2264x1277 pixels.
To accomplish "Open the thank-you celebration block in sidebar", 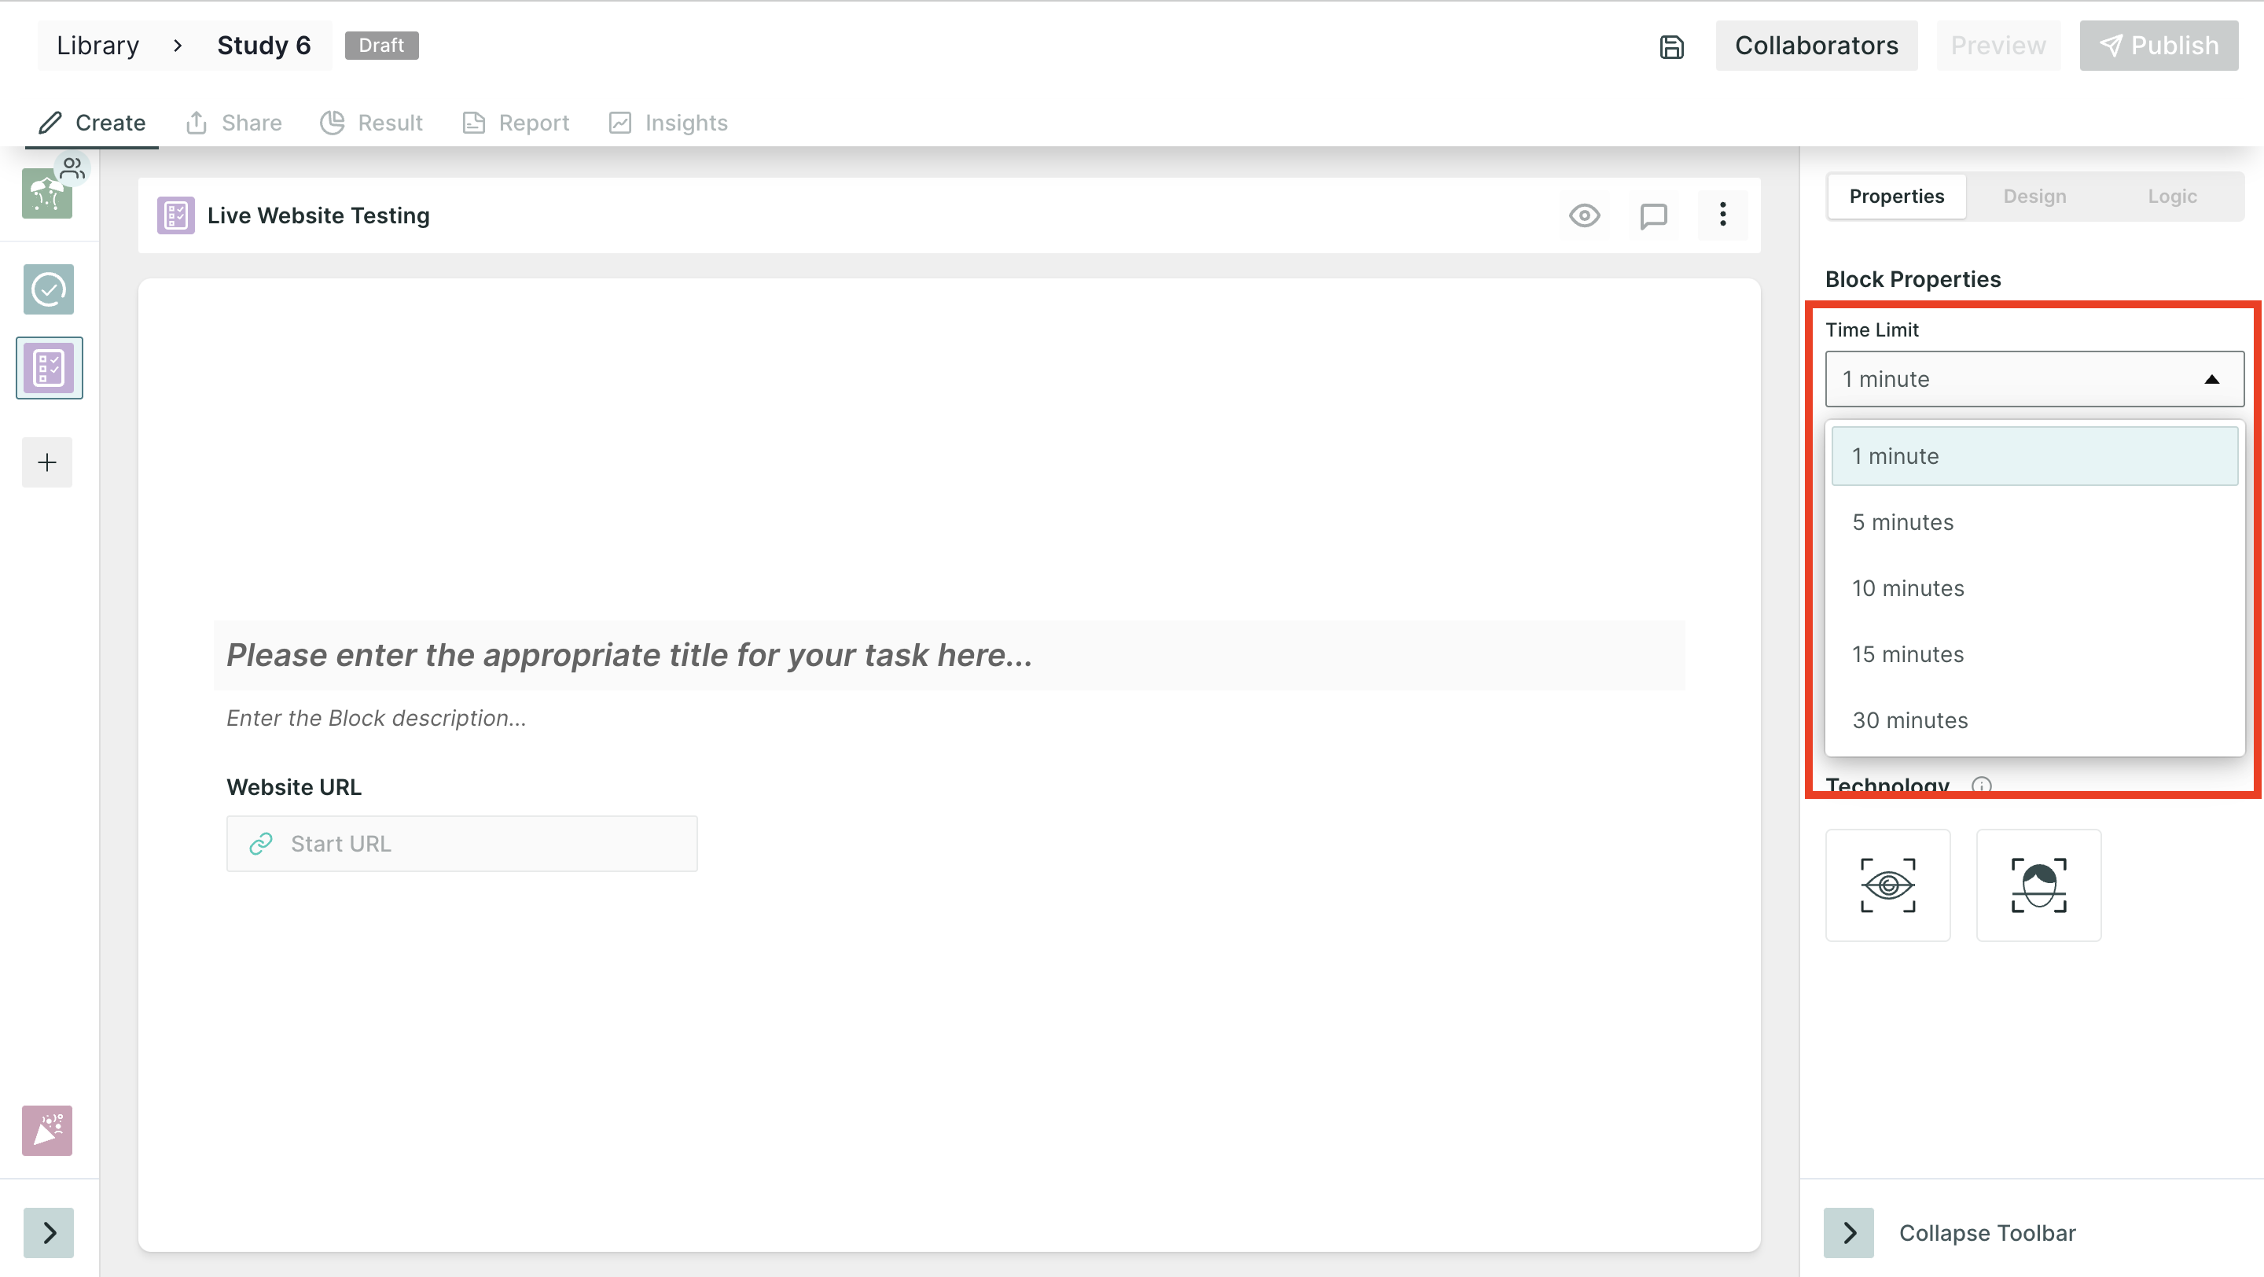I will tap(47, 1130).
